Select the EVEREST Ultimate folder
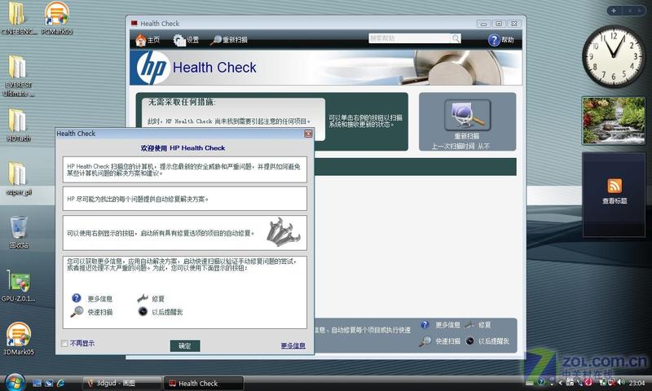 pos(18,76)
